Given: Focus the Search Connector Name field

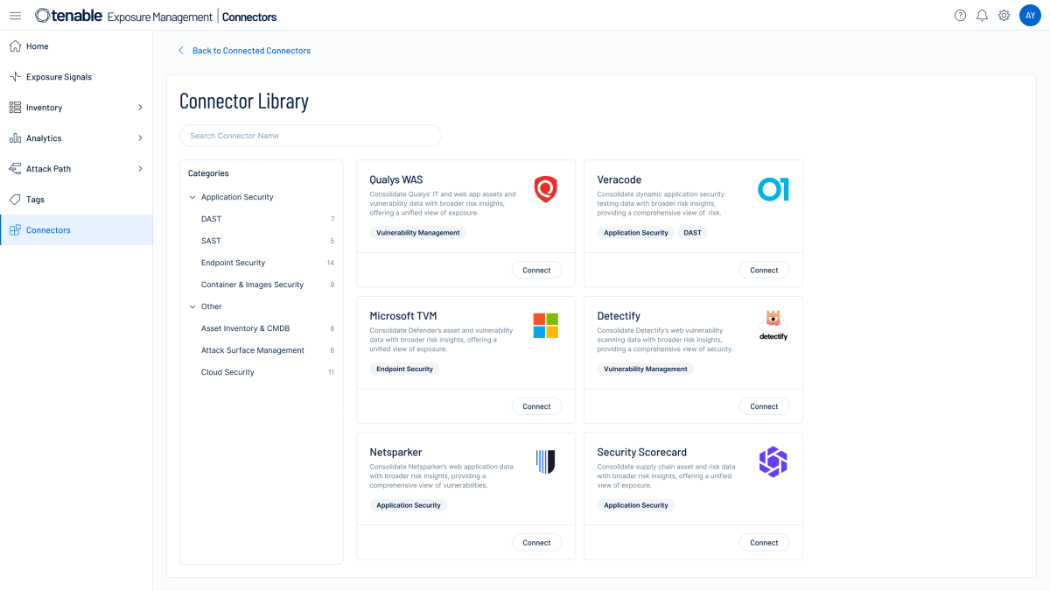Looking at the screenshot, I should pyautogui.click(x=311, y=136).
